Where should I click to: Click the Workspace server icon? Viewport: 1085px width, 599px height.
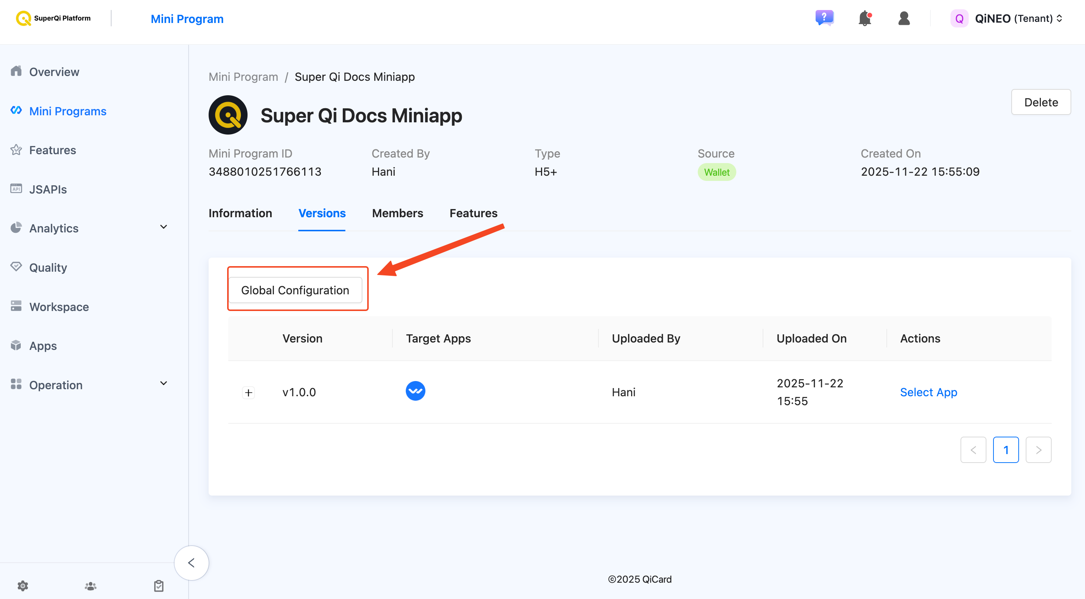click(x=16, y=306)
